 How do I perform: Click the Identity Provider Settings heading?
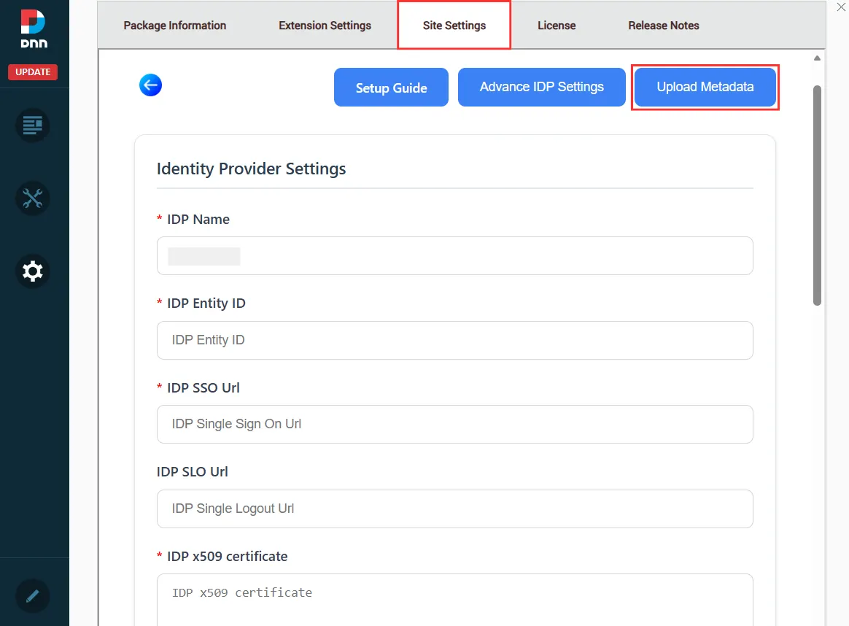251,169
